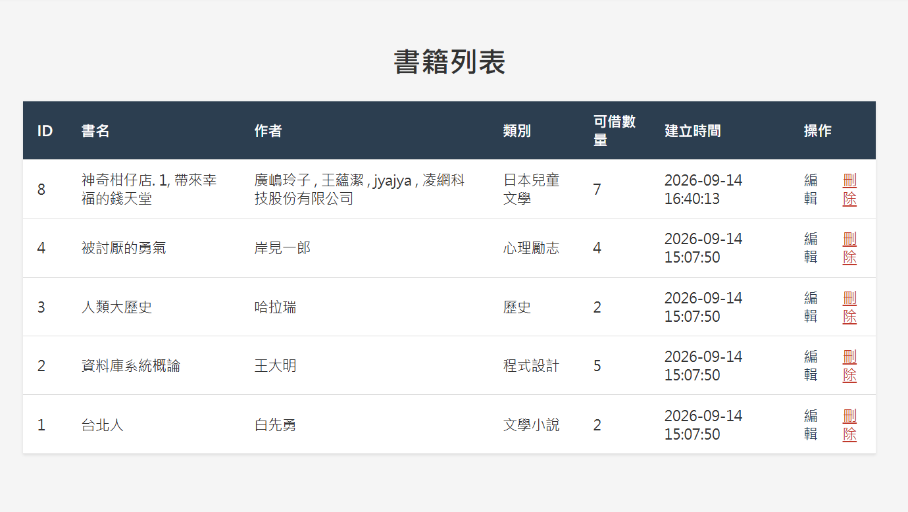Click the author cell starting with 廣嶋玲子

pyautogui.click(x=360, y=190)
